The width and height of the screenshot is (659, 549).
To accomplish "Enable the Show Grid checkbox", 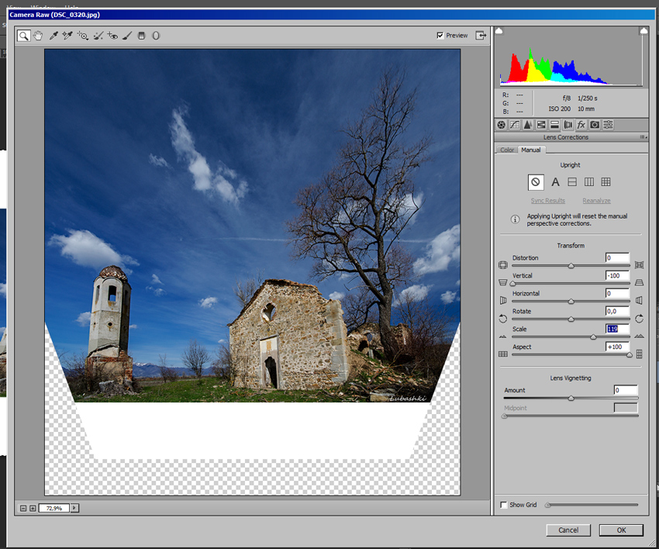I will 504,505.
